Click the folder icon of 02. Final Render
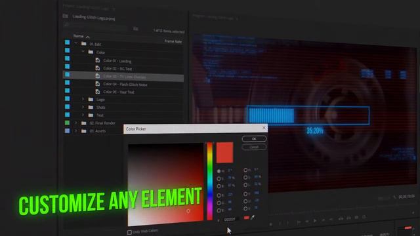 click(84, 123)
